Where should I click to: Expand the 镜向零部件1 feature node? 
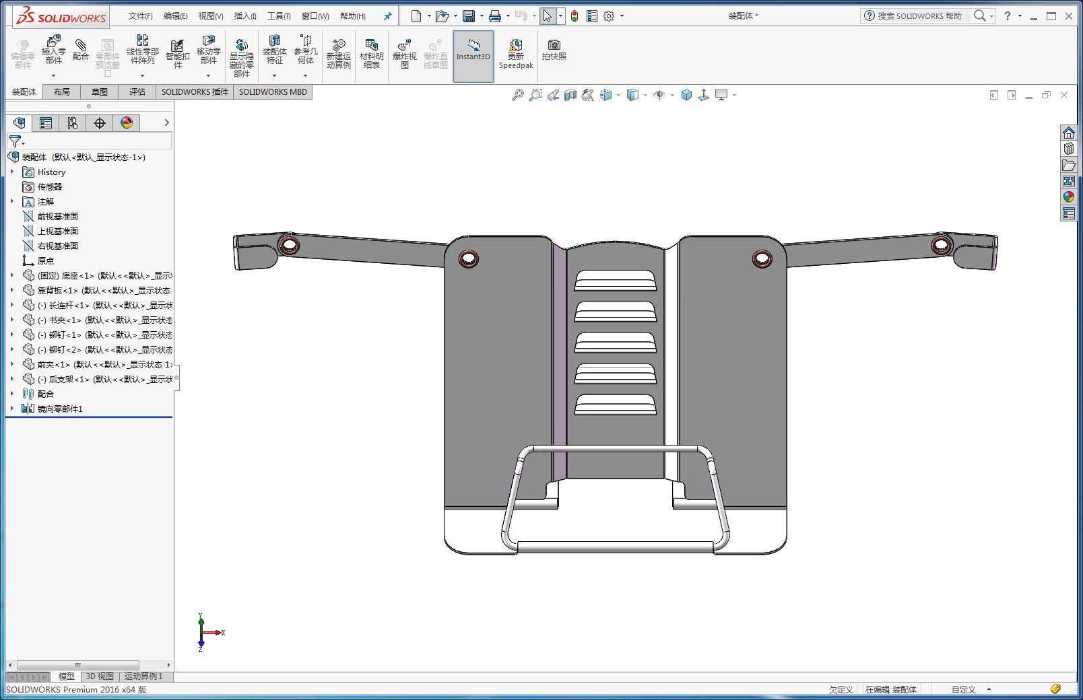click(x=12, y=409)
